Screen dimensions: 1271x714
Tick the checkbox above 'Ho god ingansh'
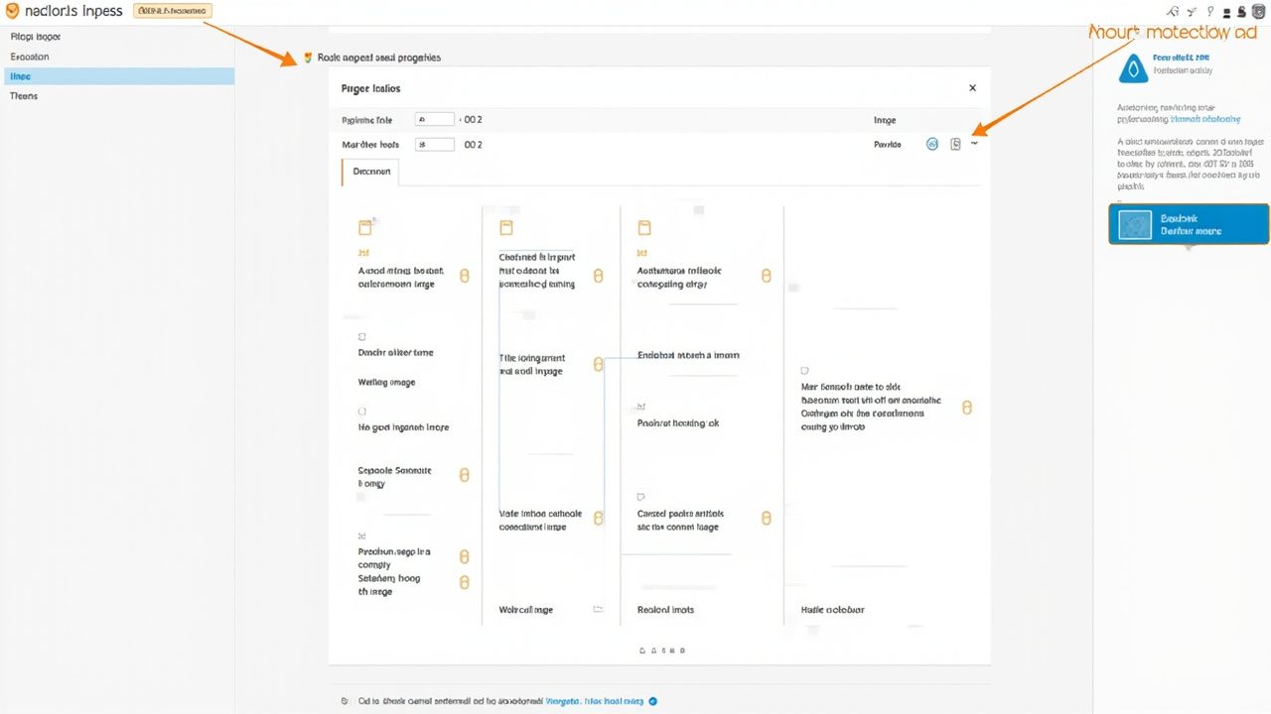coord(362,412)
